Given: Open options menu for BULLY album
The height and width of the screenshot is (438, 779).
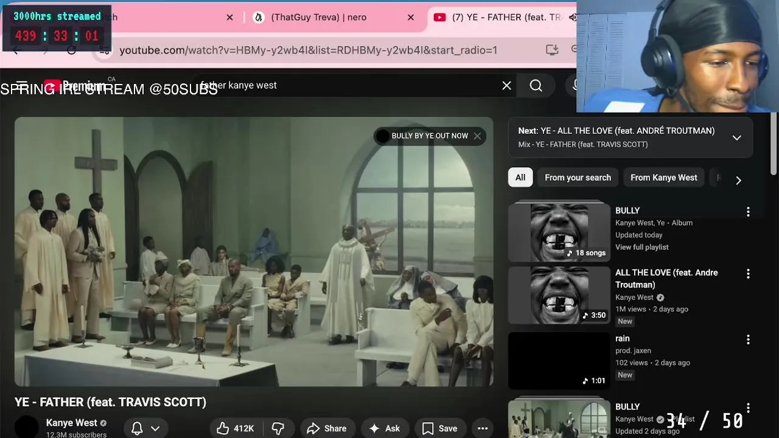Looking at the screenshot, I should [748, 212].
